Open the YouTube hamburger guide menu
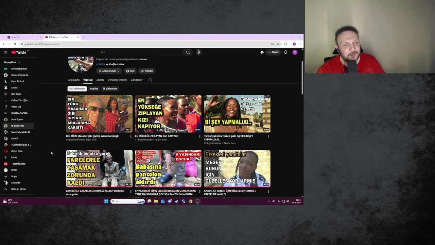The image size is (435, 245). [x=6, y=52]
